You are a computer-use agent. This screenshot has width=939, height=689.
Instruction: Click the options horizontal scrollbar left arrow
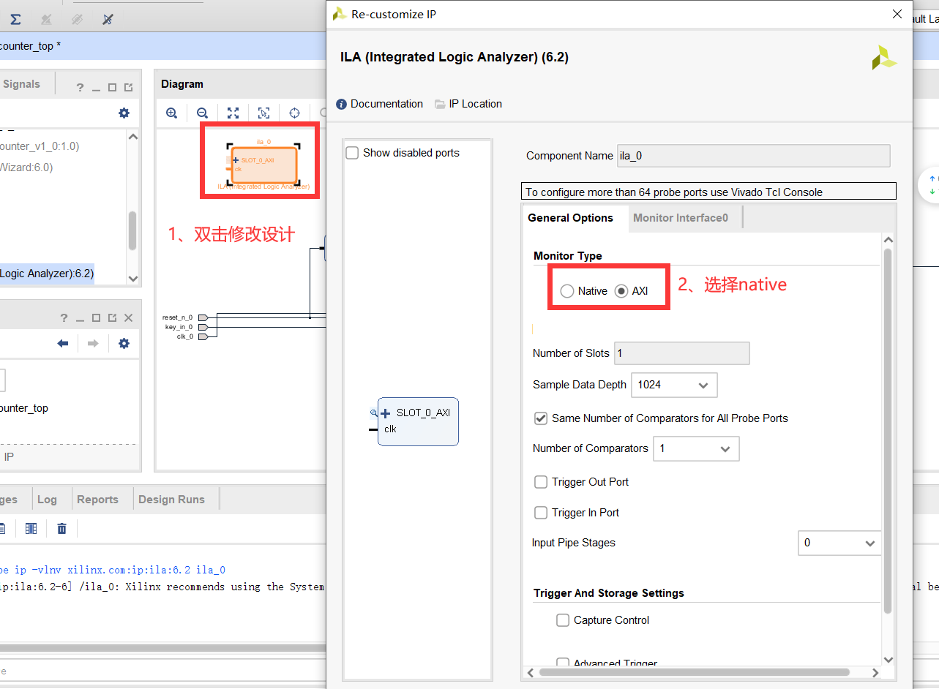531,672
